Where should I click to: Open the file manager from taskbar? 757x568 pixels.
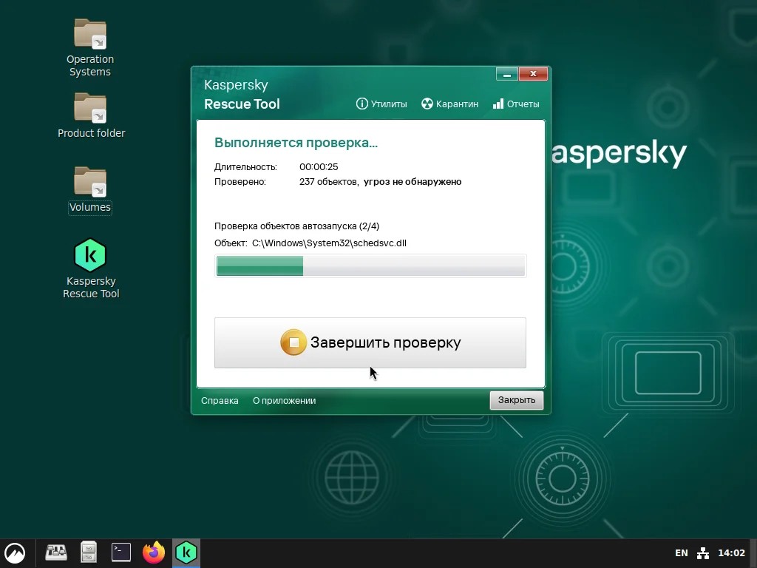pos(89,552)
